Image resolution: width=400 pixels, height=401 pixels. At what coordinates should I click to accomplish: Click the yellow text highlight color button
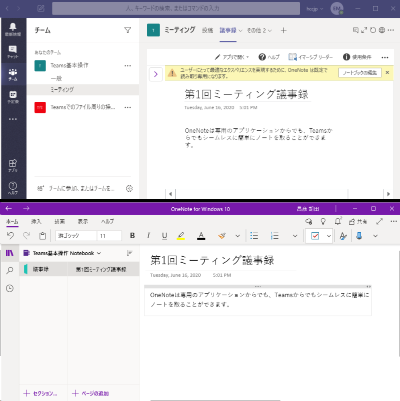pos(181,236)
